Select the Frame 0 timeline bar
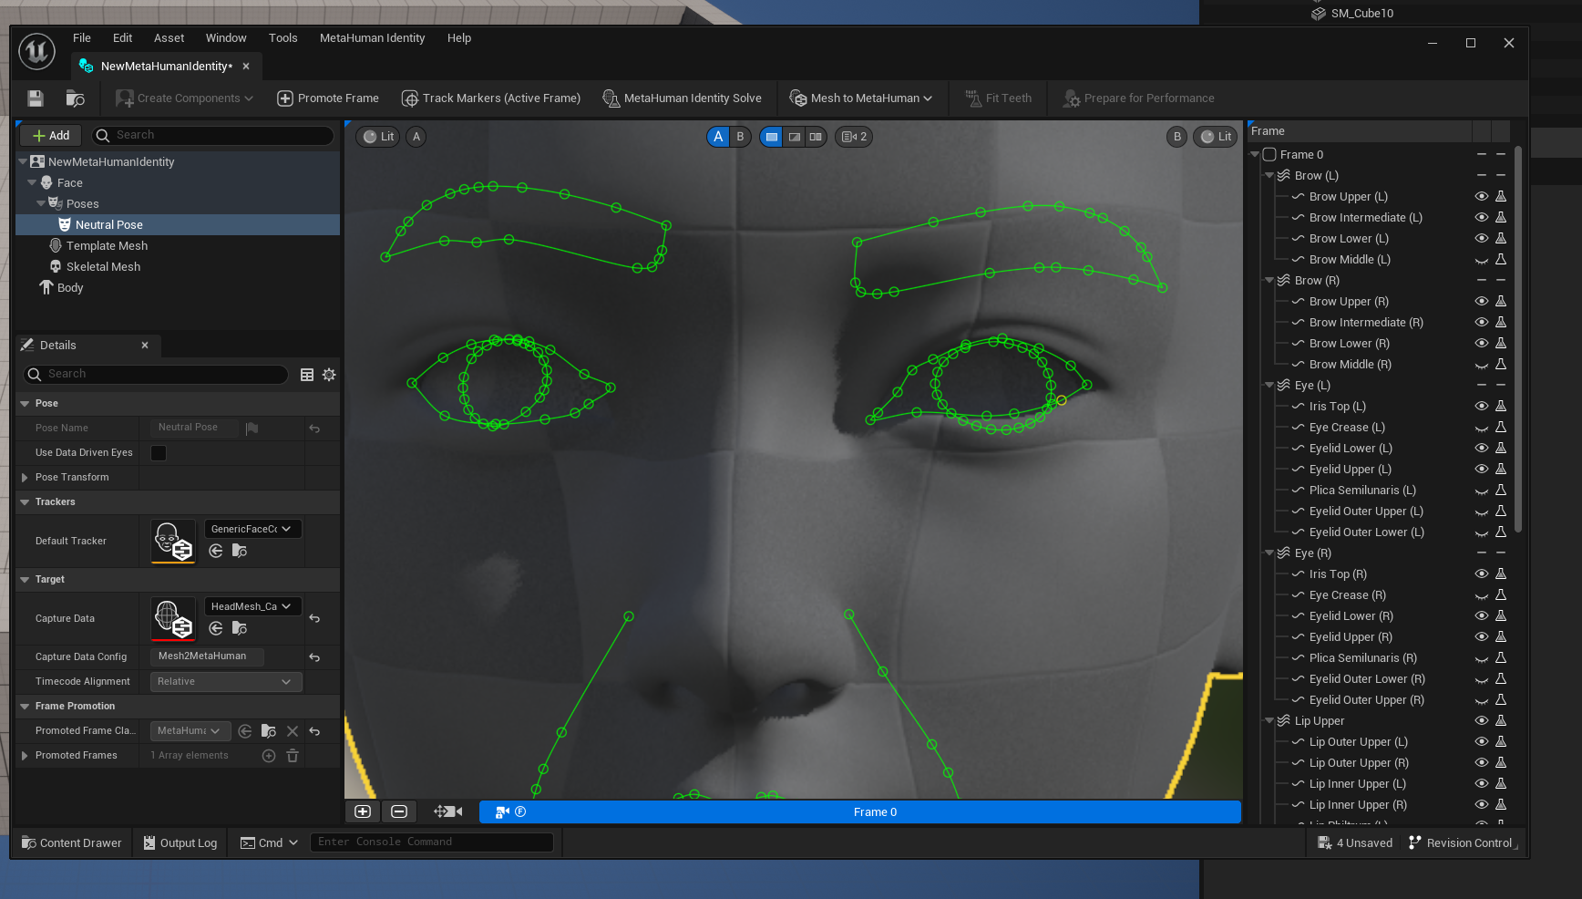1582x899 pixels. click(x=860, y=812)
